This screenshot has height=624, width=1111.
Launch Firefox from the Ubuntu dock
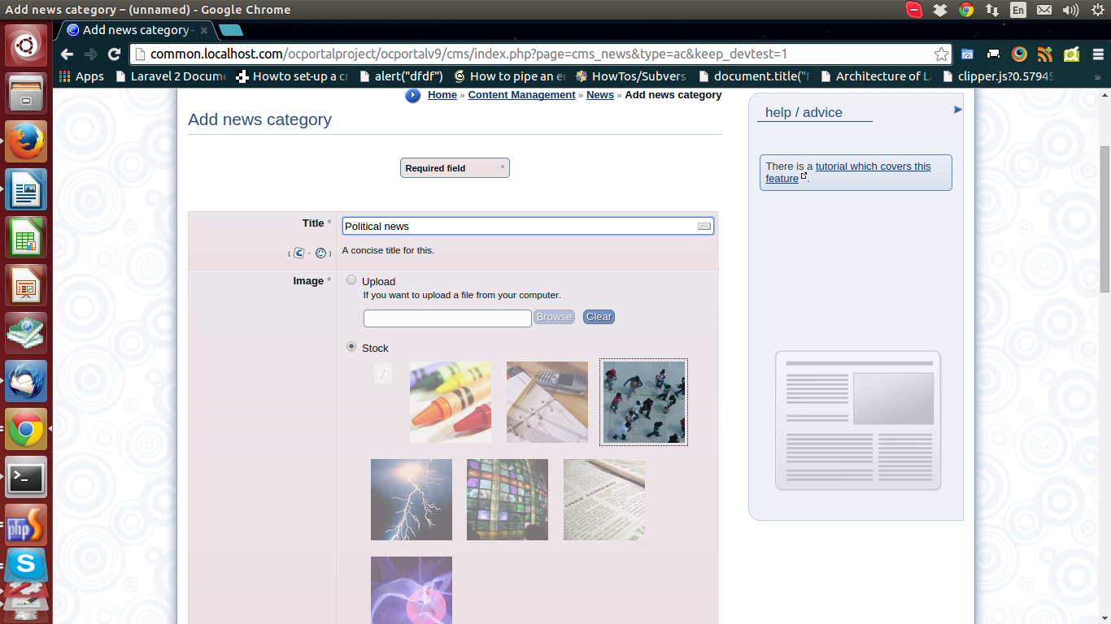click(26, 141)
